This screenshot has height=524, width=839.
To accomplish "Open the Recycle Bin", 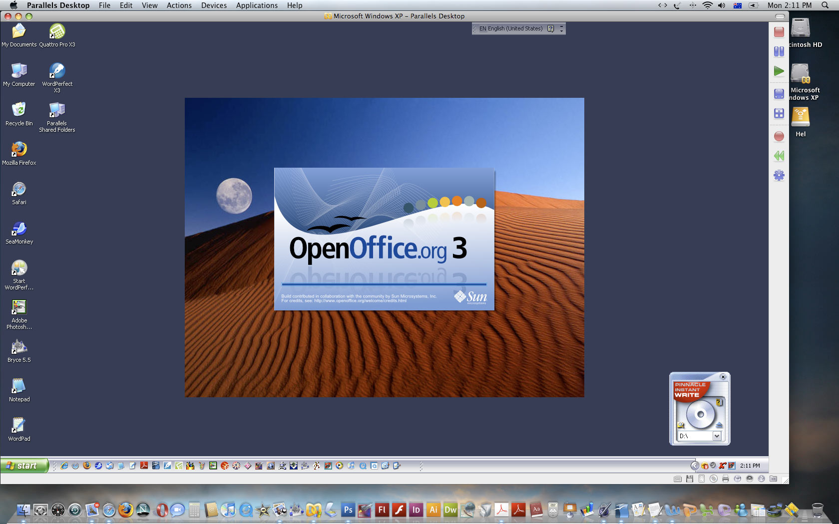I will pos(19,114).
